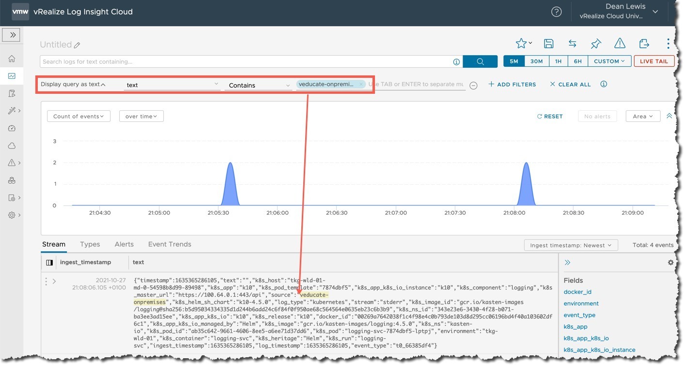Click the search box info icon
This screenshot has width=684, height=365.
pyautogui.click(x=456, y=62)
